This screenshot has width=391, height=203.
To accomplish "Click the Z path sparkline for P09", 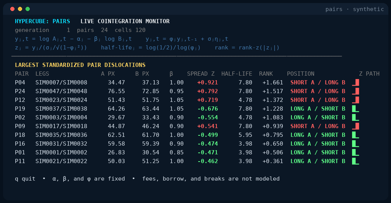I will click(356, 126).
